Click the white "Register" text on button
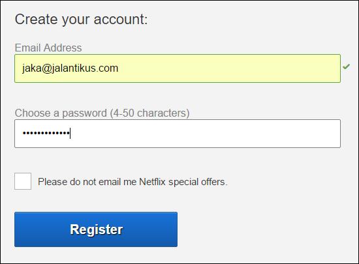 tap(97, 229)
